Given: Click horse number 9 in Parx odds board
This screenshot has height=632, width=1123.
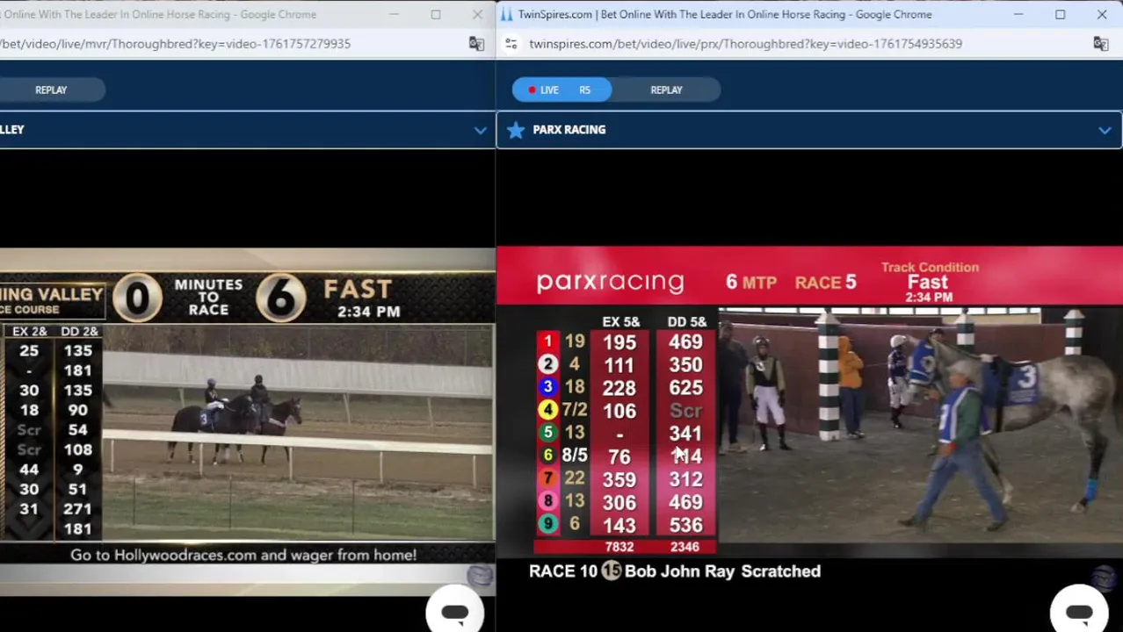Looking at the screenshot, I should click(x=547, y=524).
